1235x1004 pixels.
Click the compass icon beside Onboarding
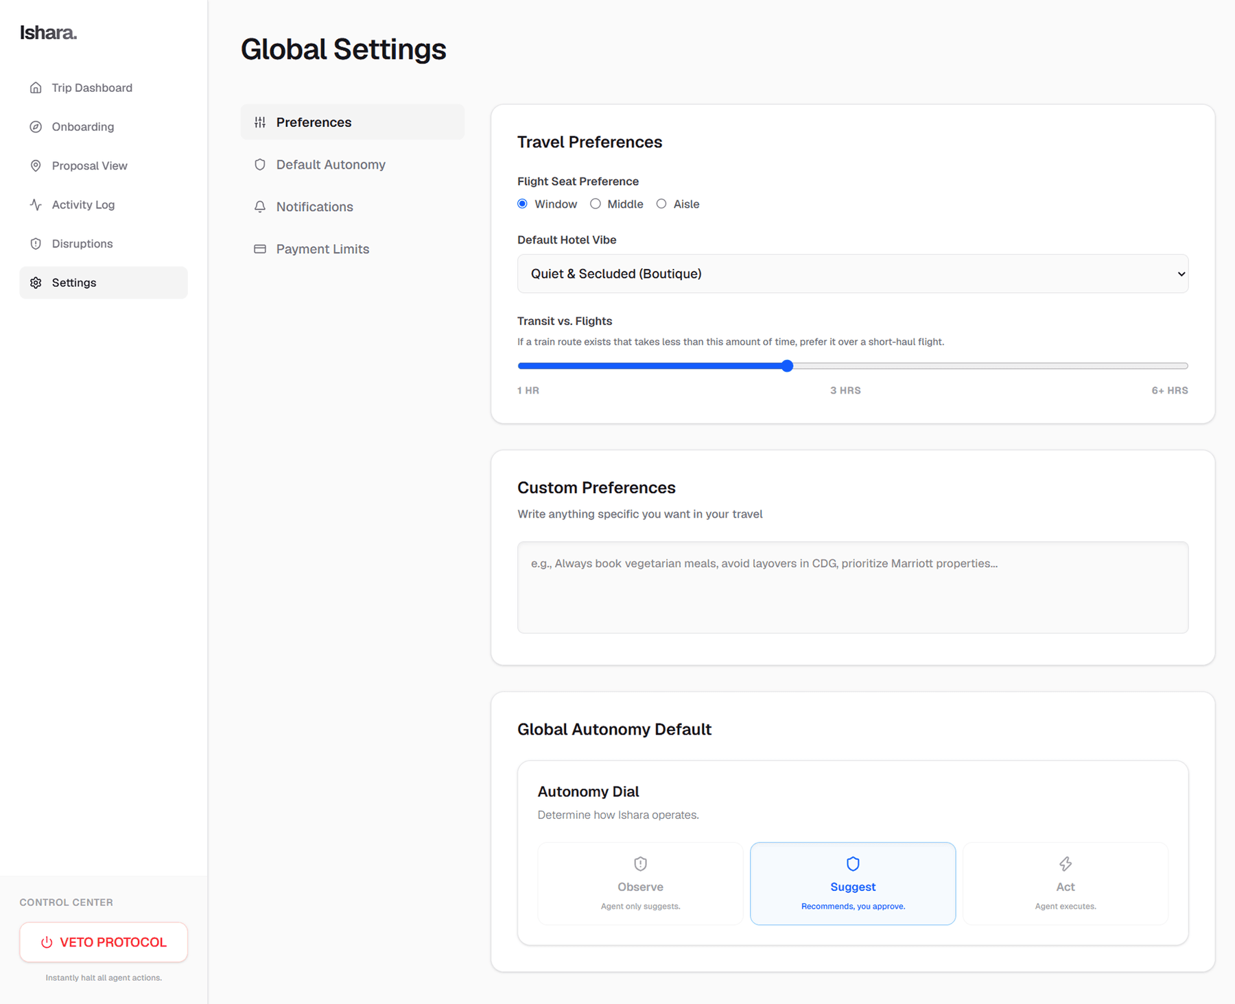[36, 127]
